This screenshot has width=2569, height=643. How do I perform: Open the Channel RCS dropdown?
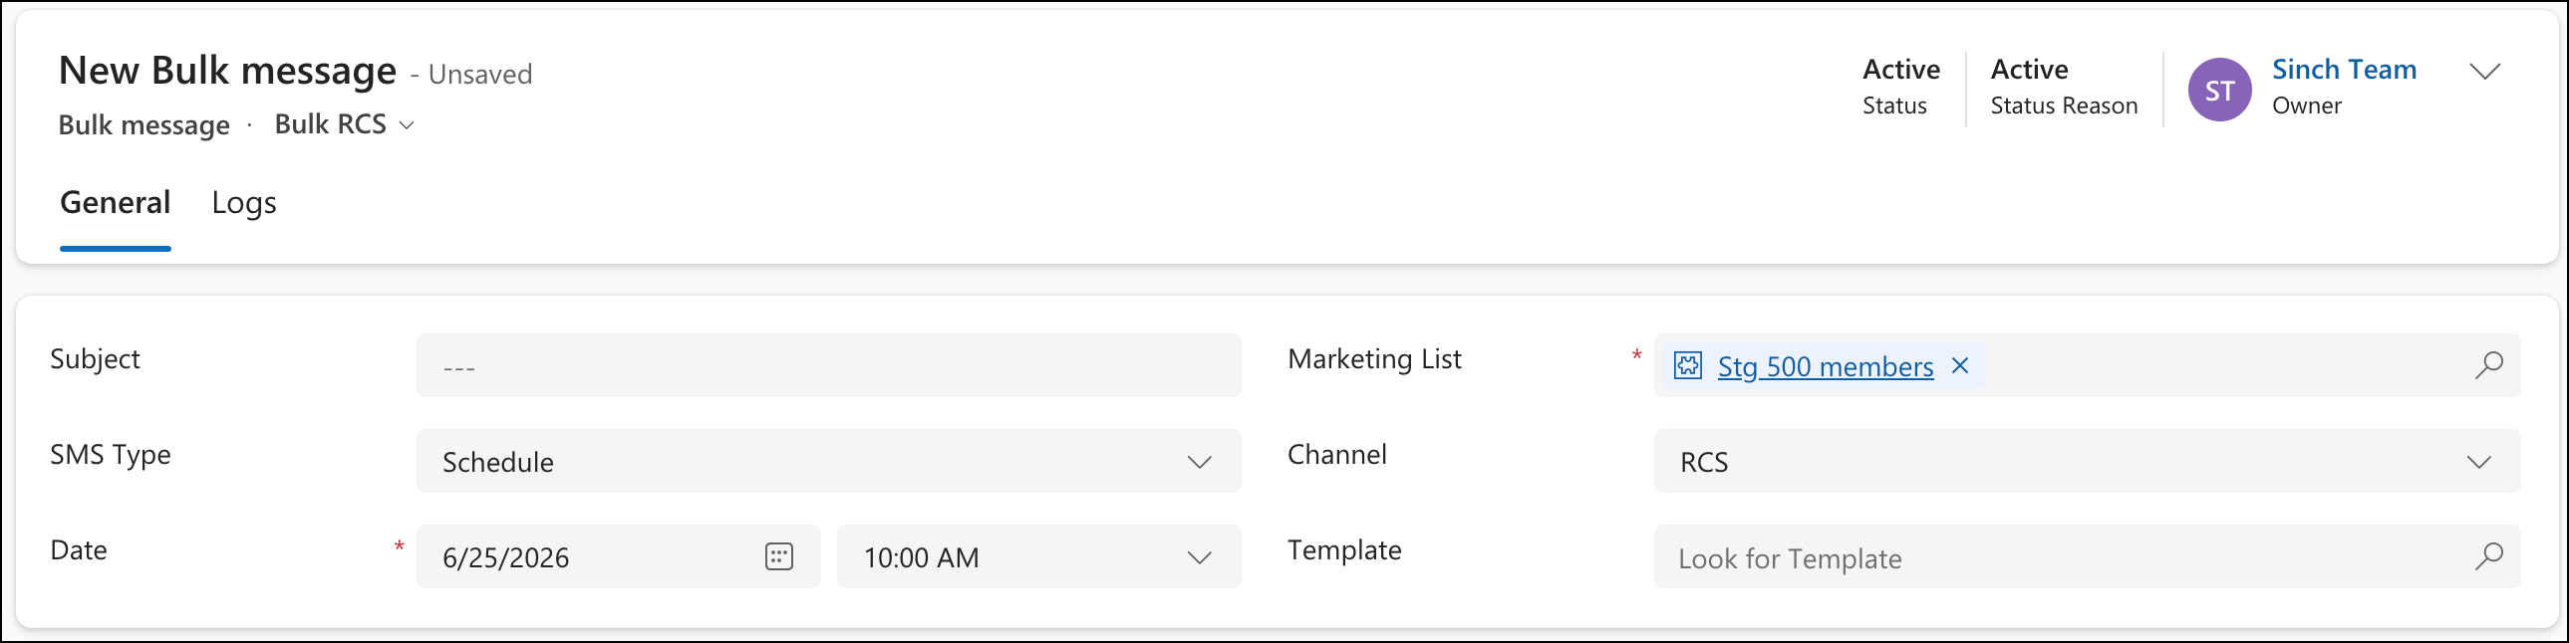(x=2087, y=461)
